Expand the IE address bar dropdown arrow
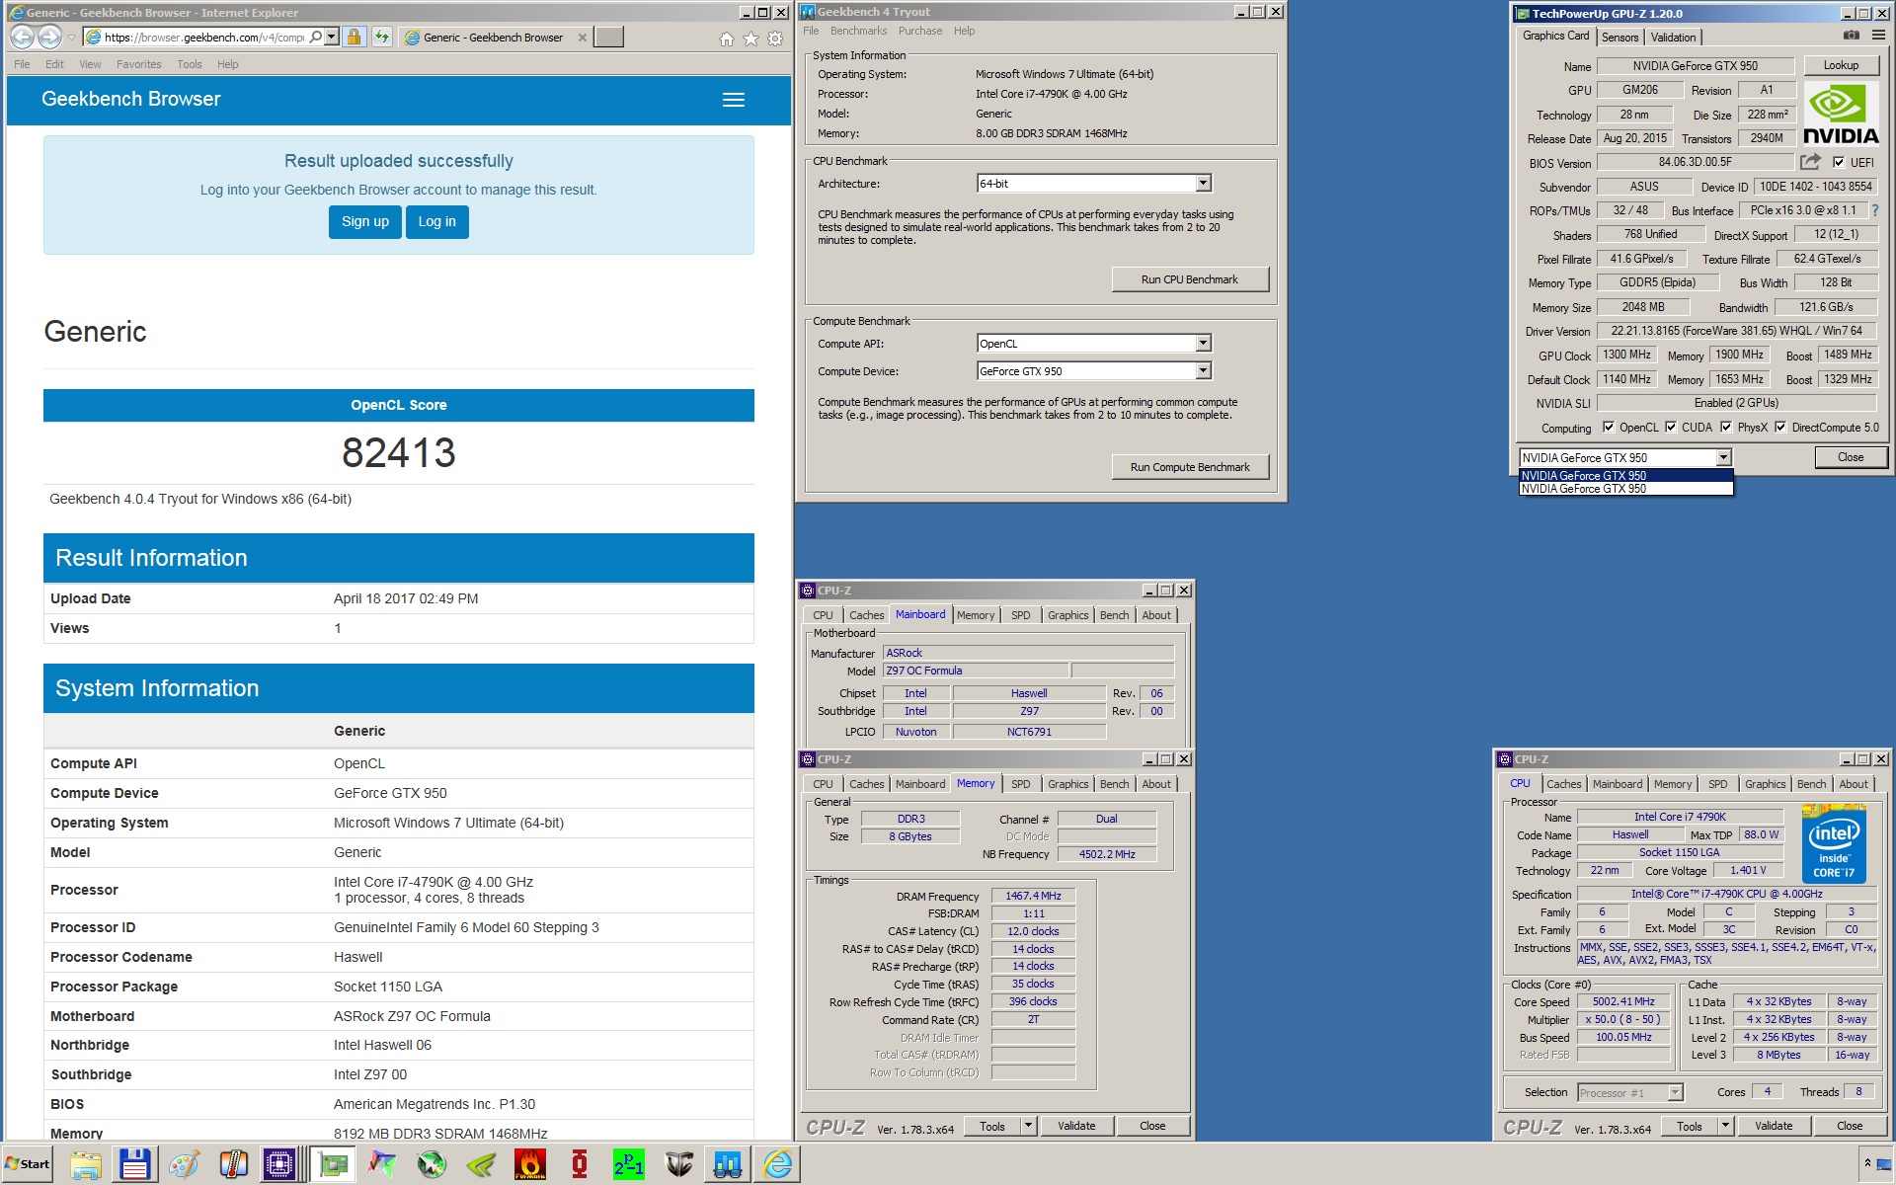 pos(332,37)
